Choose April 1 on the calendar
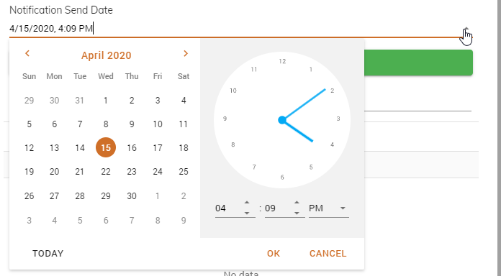 [106, 101]
